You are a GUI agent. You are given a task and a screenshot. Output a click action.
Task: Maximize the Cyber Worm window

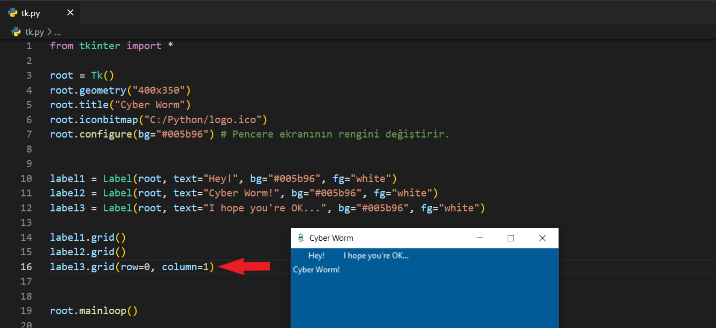pyautogui.click(x=511, y=238)
